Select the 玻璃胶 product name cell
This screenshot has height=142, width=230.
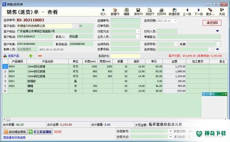(48, 81)
